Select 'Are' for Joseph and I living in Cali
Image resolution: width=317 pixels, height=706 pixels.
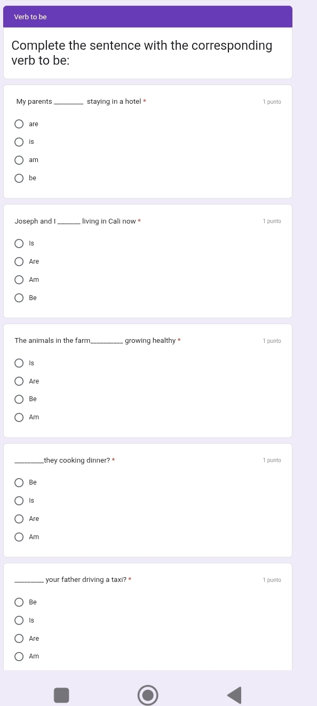pos(19,261)
